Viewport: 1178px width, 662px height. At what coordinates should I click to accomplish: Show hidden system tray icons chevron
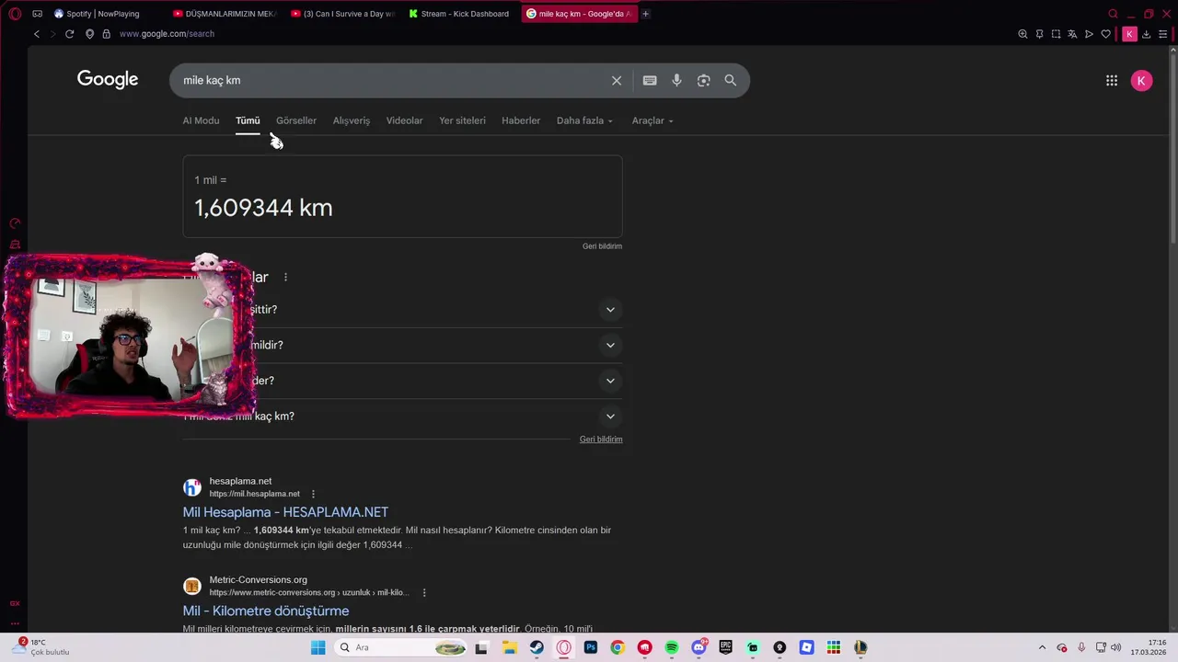coord(1042,647)
